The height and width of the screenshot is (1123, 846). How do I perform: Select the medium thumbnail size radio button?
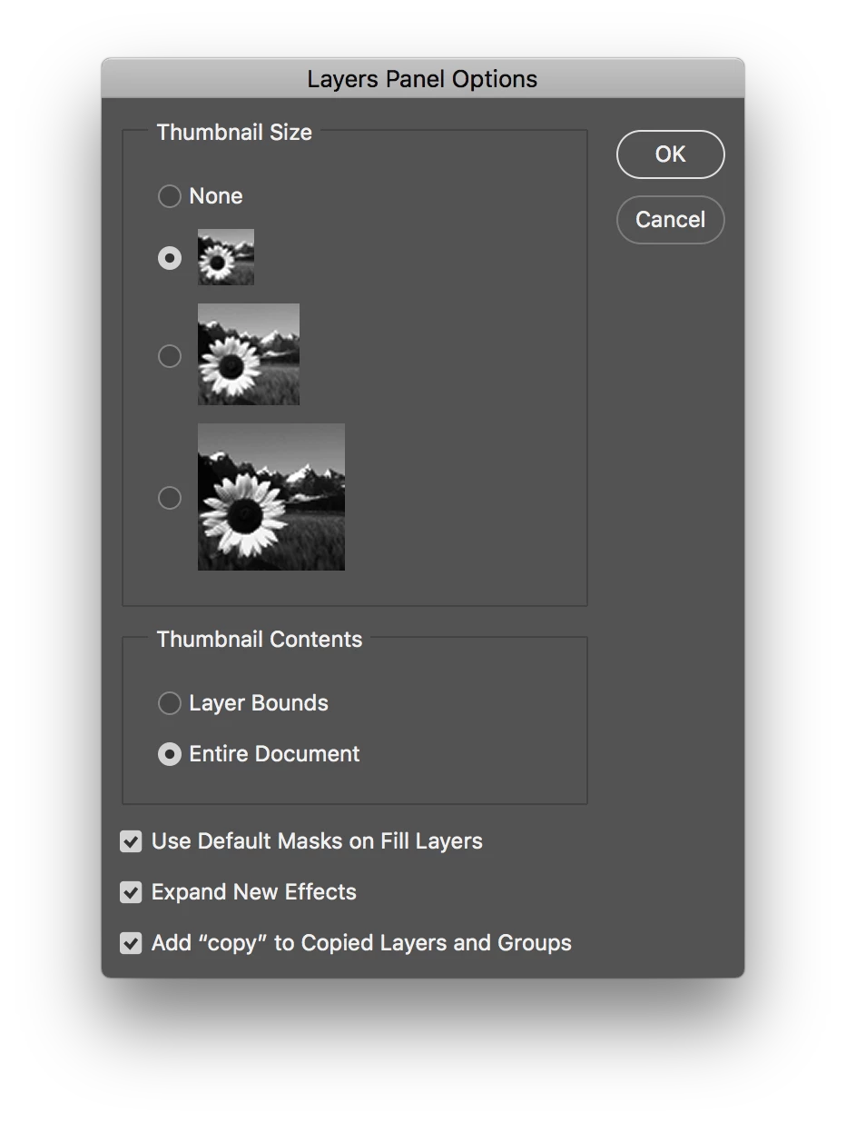pos(170,356)
